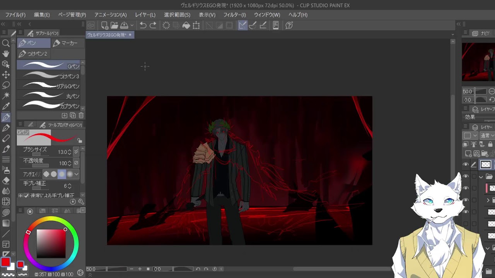This screenshot has width=495, height=278.
Task: Toggle the snap to grid icon
Action: [263, 25]
